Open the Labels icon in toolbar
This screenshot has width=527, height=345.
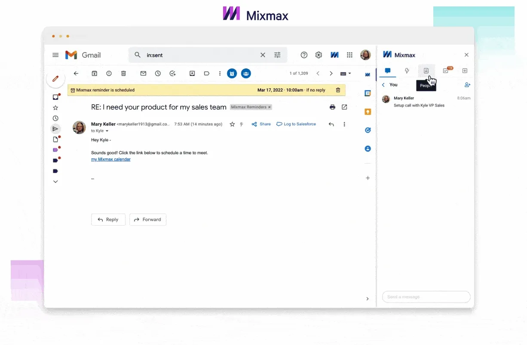coord(207,73)
